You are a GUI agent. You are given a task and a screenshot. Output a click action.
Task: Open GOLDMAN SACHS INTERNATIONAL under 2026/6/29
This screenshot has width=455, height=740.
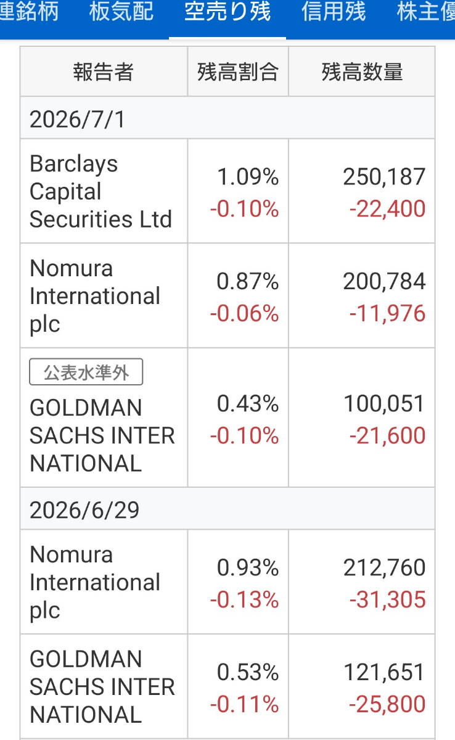(102, 687)
